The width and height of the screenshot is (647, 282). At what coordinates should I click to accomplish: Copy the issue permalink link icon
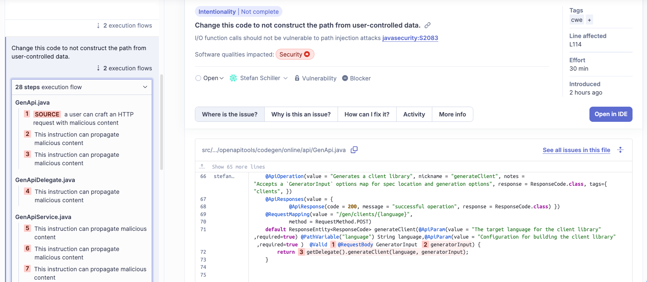point(428,25)
